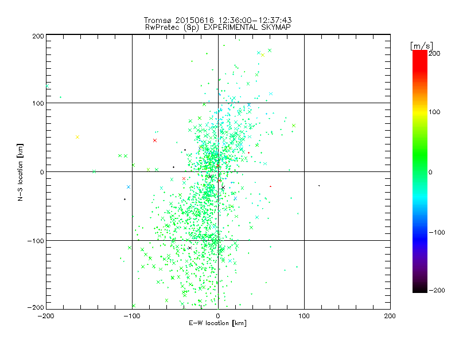Click the colorbar tick label '200'

(x=434, y=53)
